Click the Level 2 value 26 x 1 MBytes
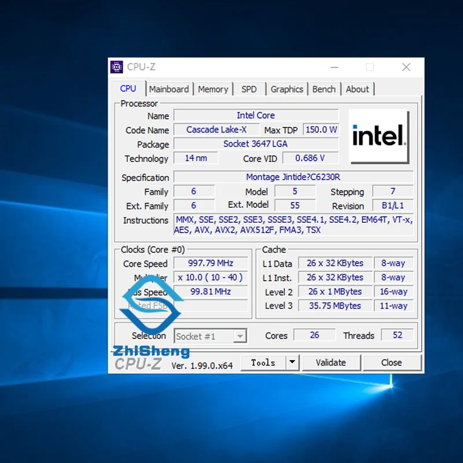The image size is (463, 463). [x=335, y=292]
